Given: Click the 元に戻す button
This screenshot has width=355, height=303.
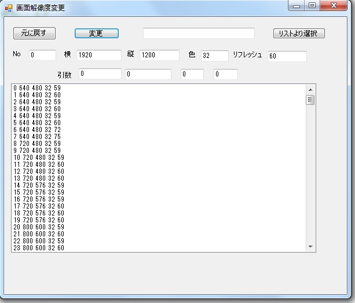Looking at the screenshot, I should point(34,33).
